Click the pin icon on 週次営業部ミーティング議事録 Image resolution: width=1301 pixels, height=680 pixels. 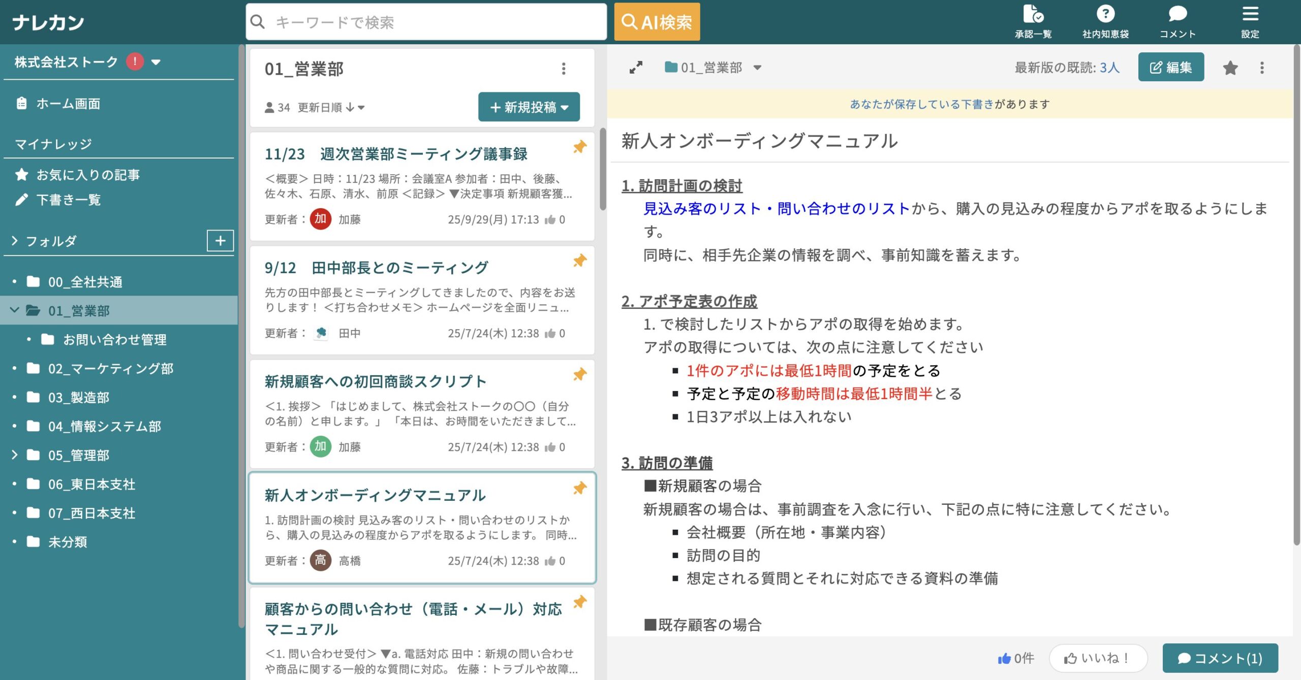click(x=580, y=147)
